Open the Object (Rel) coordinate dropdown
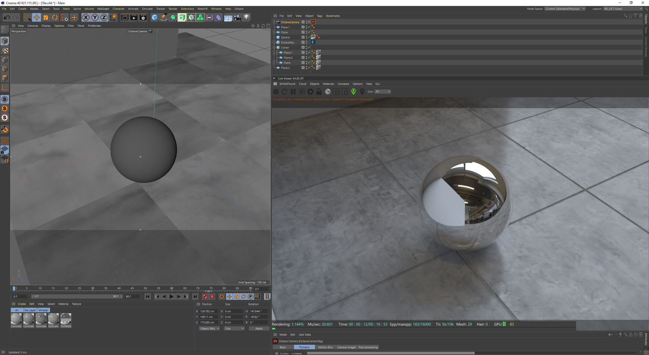The image size is (649, 355). tap(209, 328)
